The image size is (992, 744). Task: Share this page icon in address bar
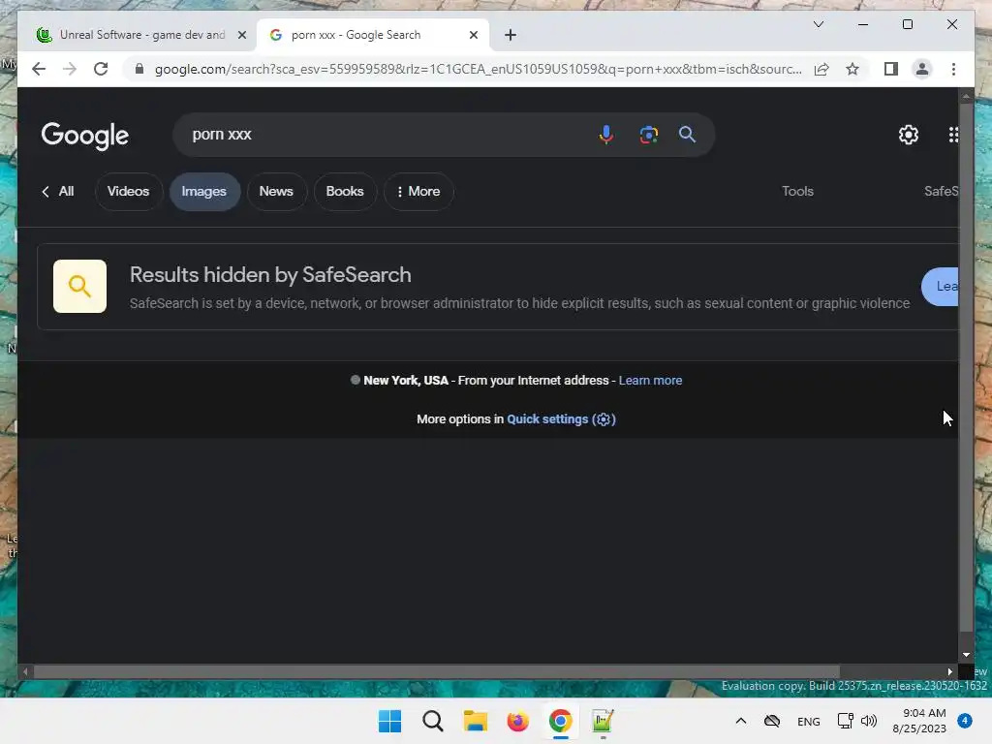tap(821, 69)
